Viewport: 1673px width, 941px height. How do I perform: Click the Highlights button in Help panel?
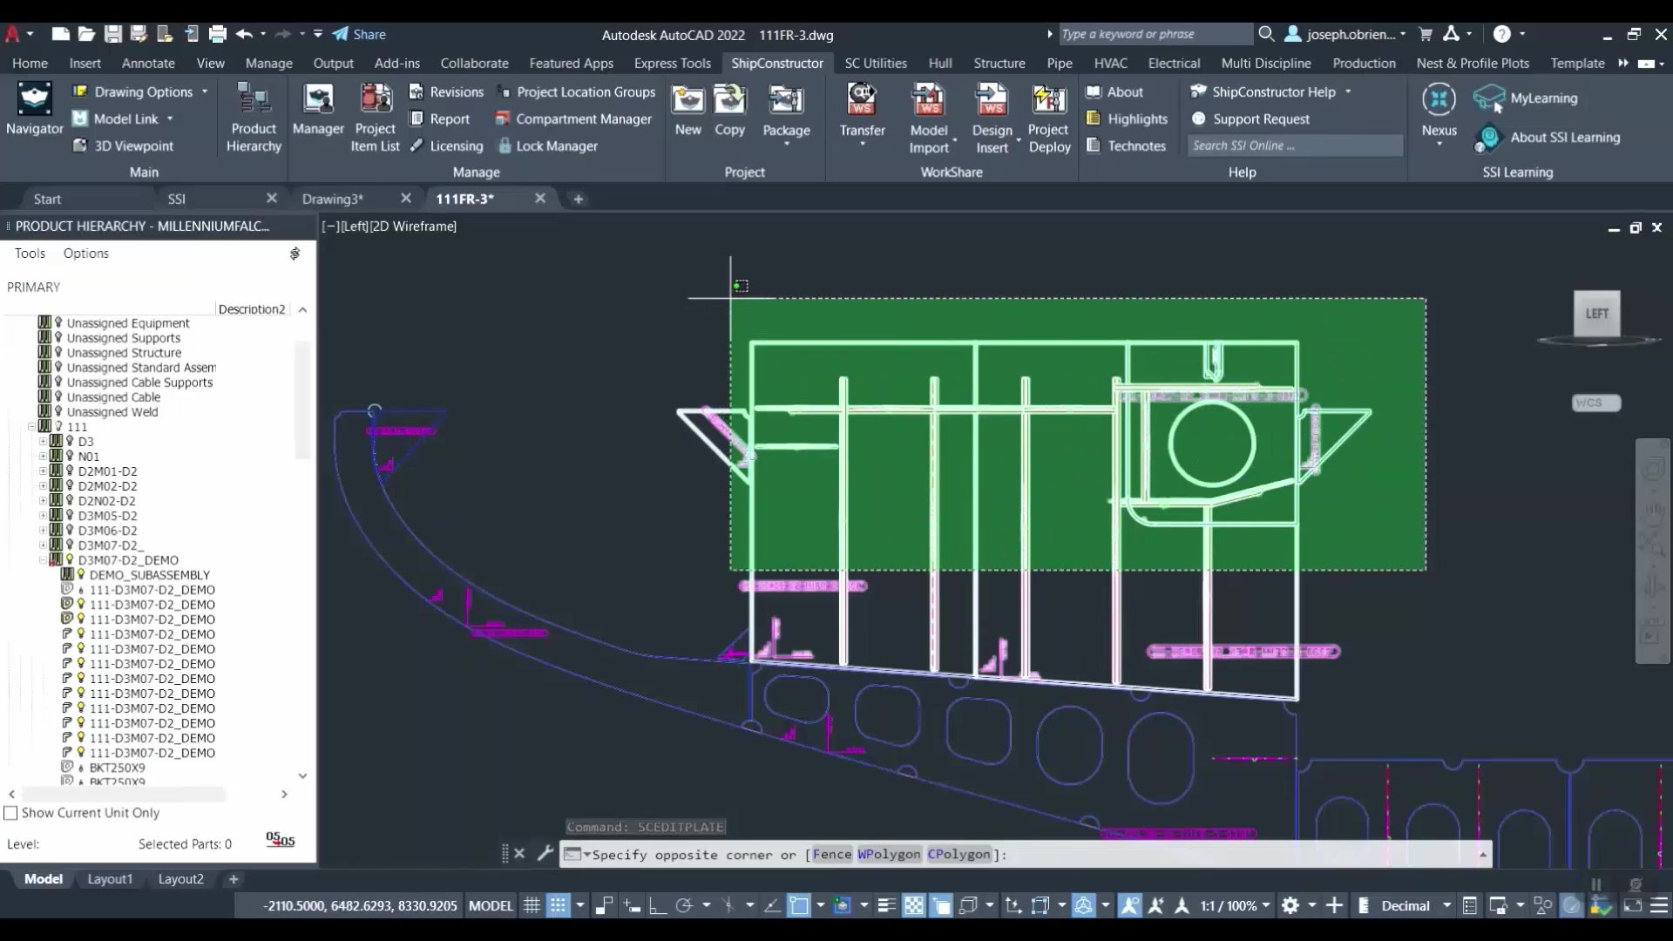pos(1128,118)
